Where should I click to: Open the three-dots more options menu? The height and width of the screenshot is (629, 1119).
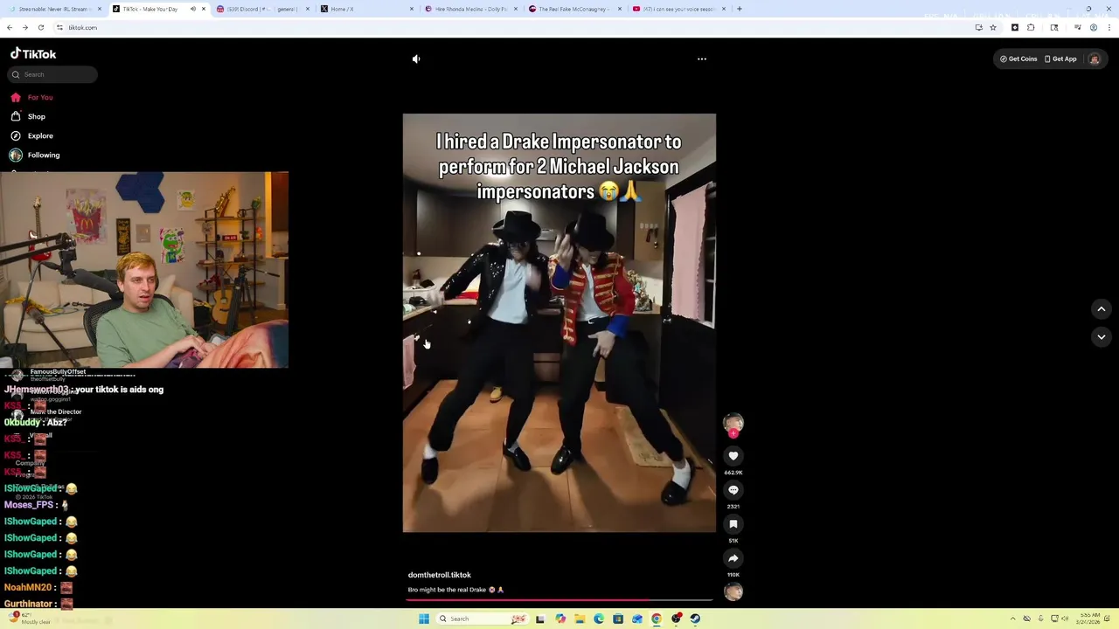tap(701, 59)
